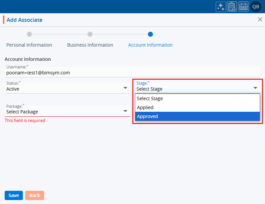Viewport: 265px width, 204px height.
Task: Expand the Status dropdown arrow
Action: 125,88
